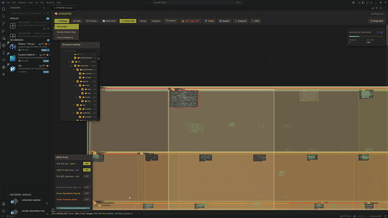
Task: Uncheck the src folder checkbox
Action: [x=73, y=62]
